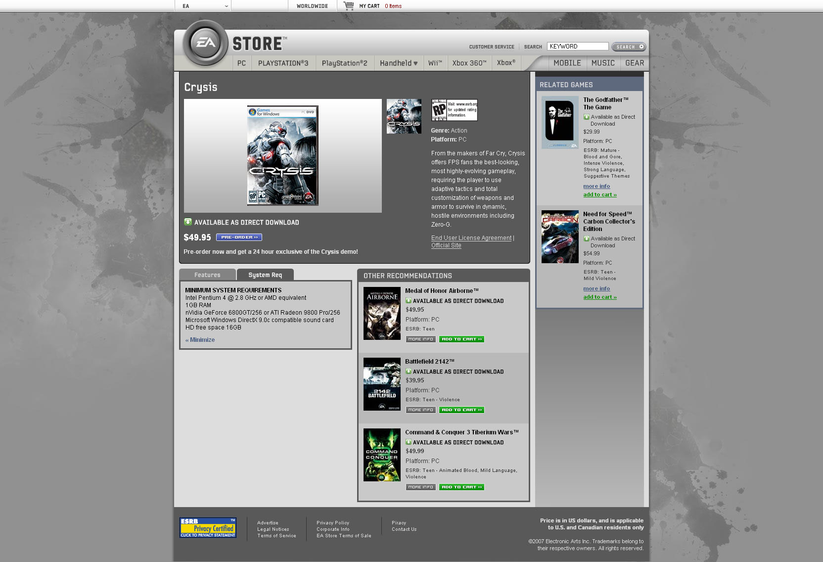This screenshot has height=562, width=823.
Task: Open the Command & Conquer cover thumbnail
Action: click(382, 455)
